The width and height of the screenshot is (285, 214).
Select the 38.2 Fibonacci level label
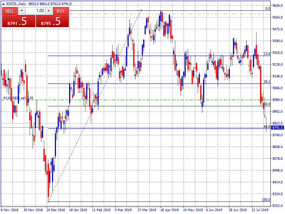[267, 82]
